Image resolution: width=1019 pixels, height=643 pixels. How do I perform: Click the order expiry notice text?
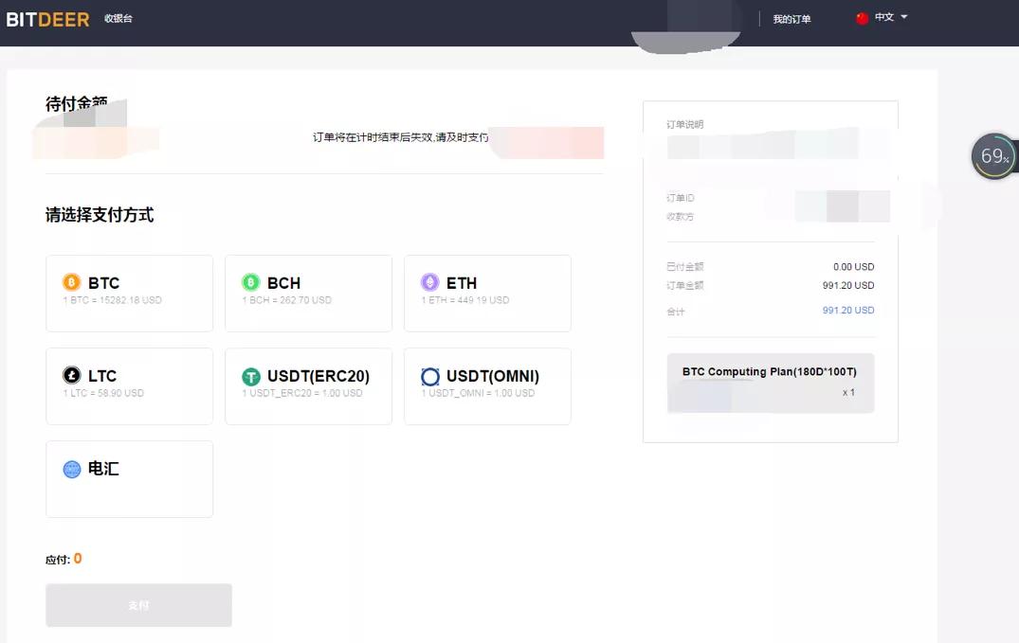pyautogui.click(x=400, y=137)
